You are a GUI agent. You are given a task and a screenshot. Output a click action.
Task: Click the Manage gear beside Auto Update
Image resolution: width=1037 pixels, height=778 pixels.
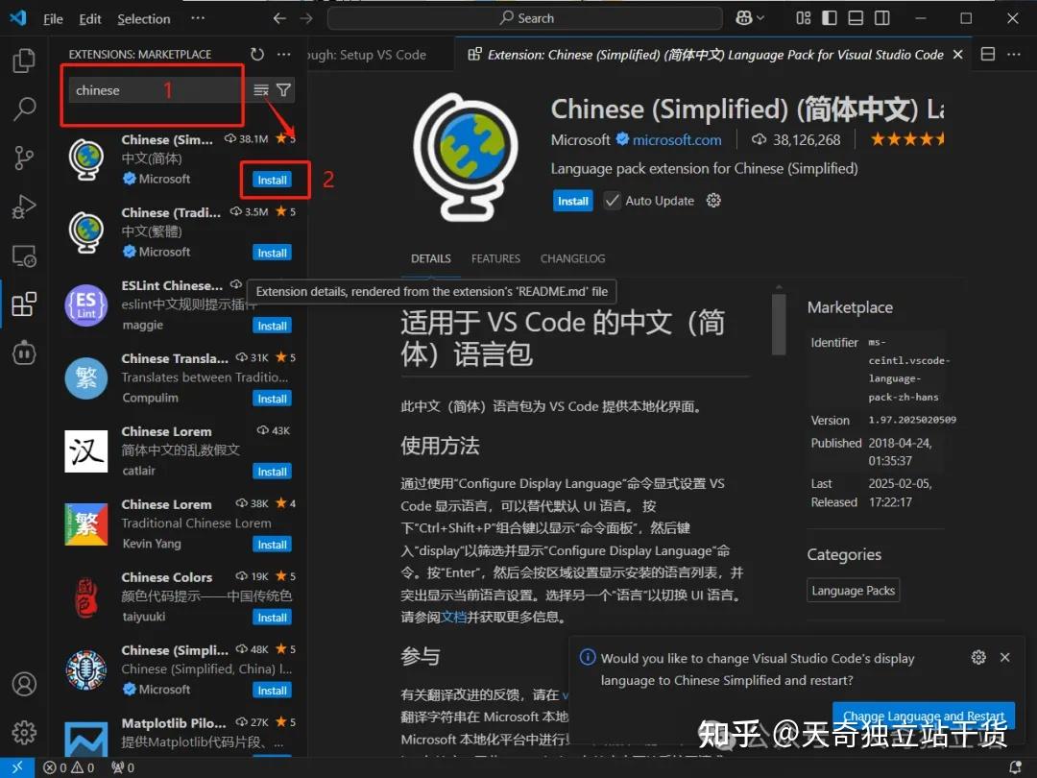click(x=712, y=200)
